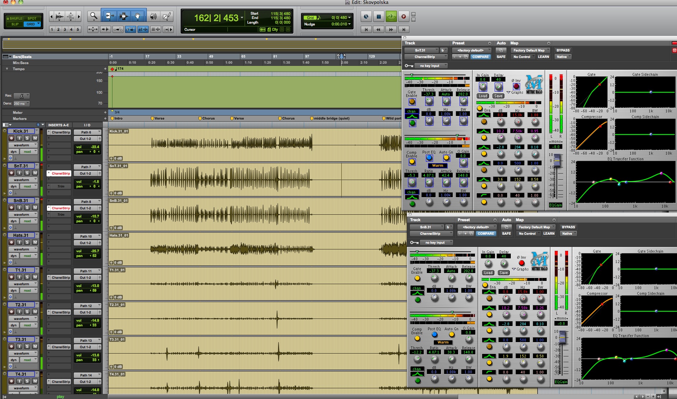
Task: Open Factory Default Map dropdown in SnT.31 plugin
Action: click(530, 50)
